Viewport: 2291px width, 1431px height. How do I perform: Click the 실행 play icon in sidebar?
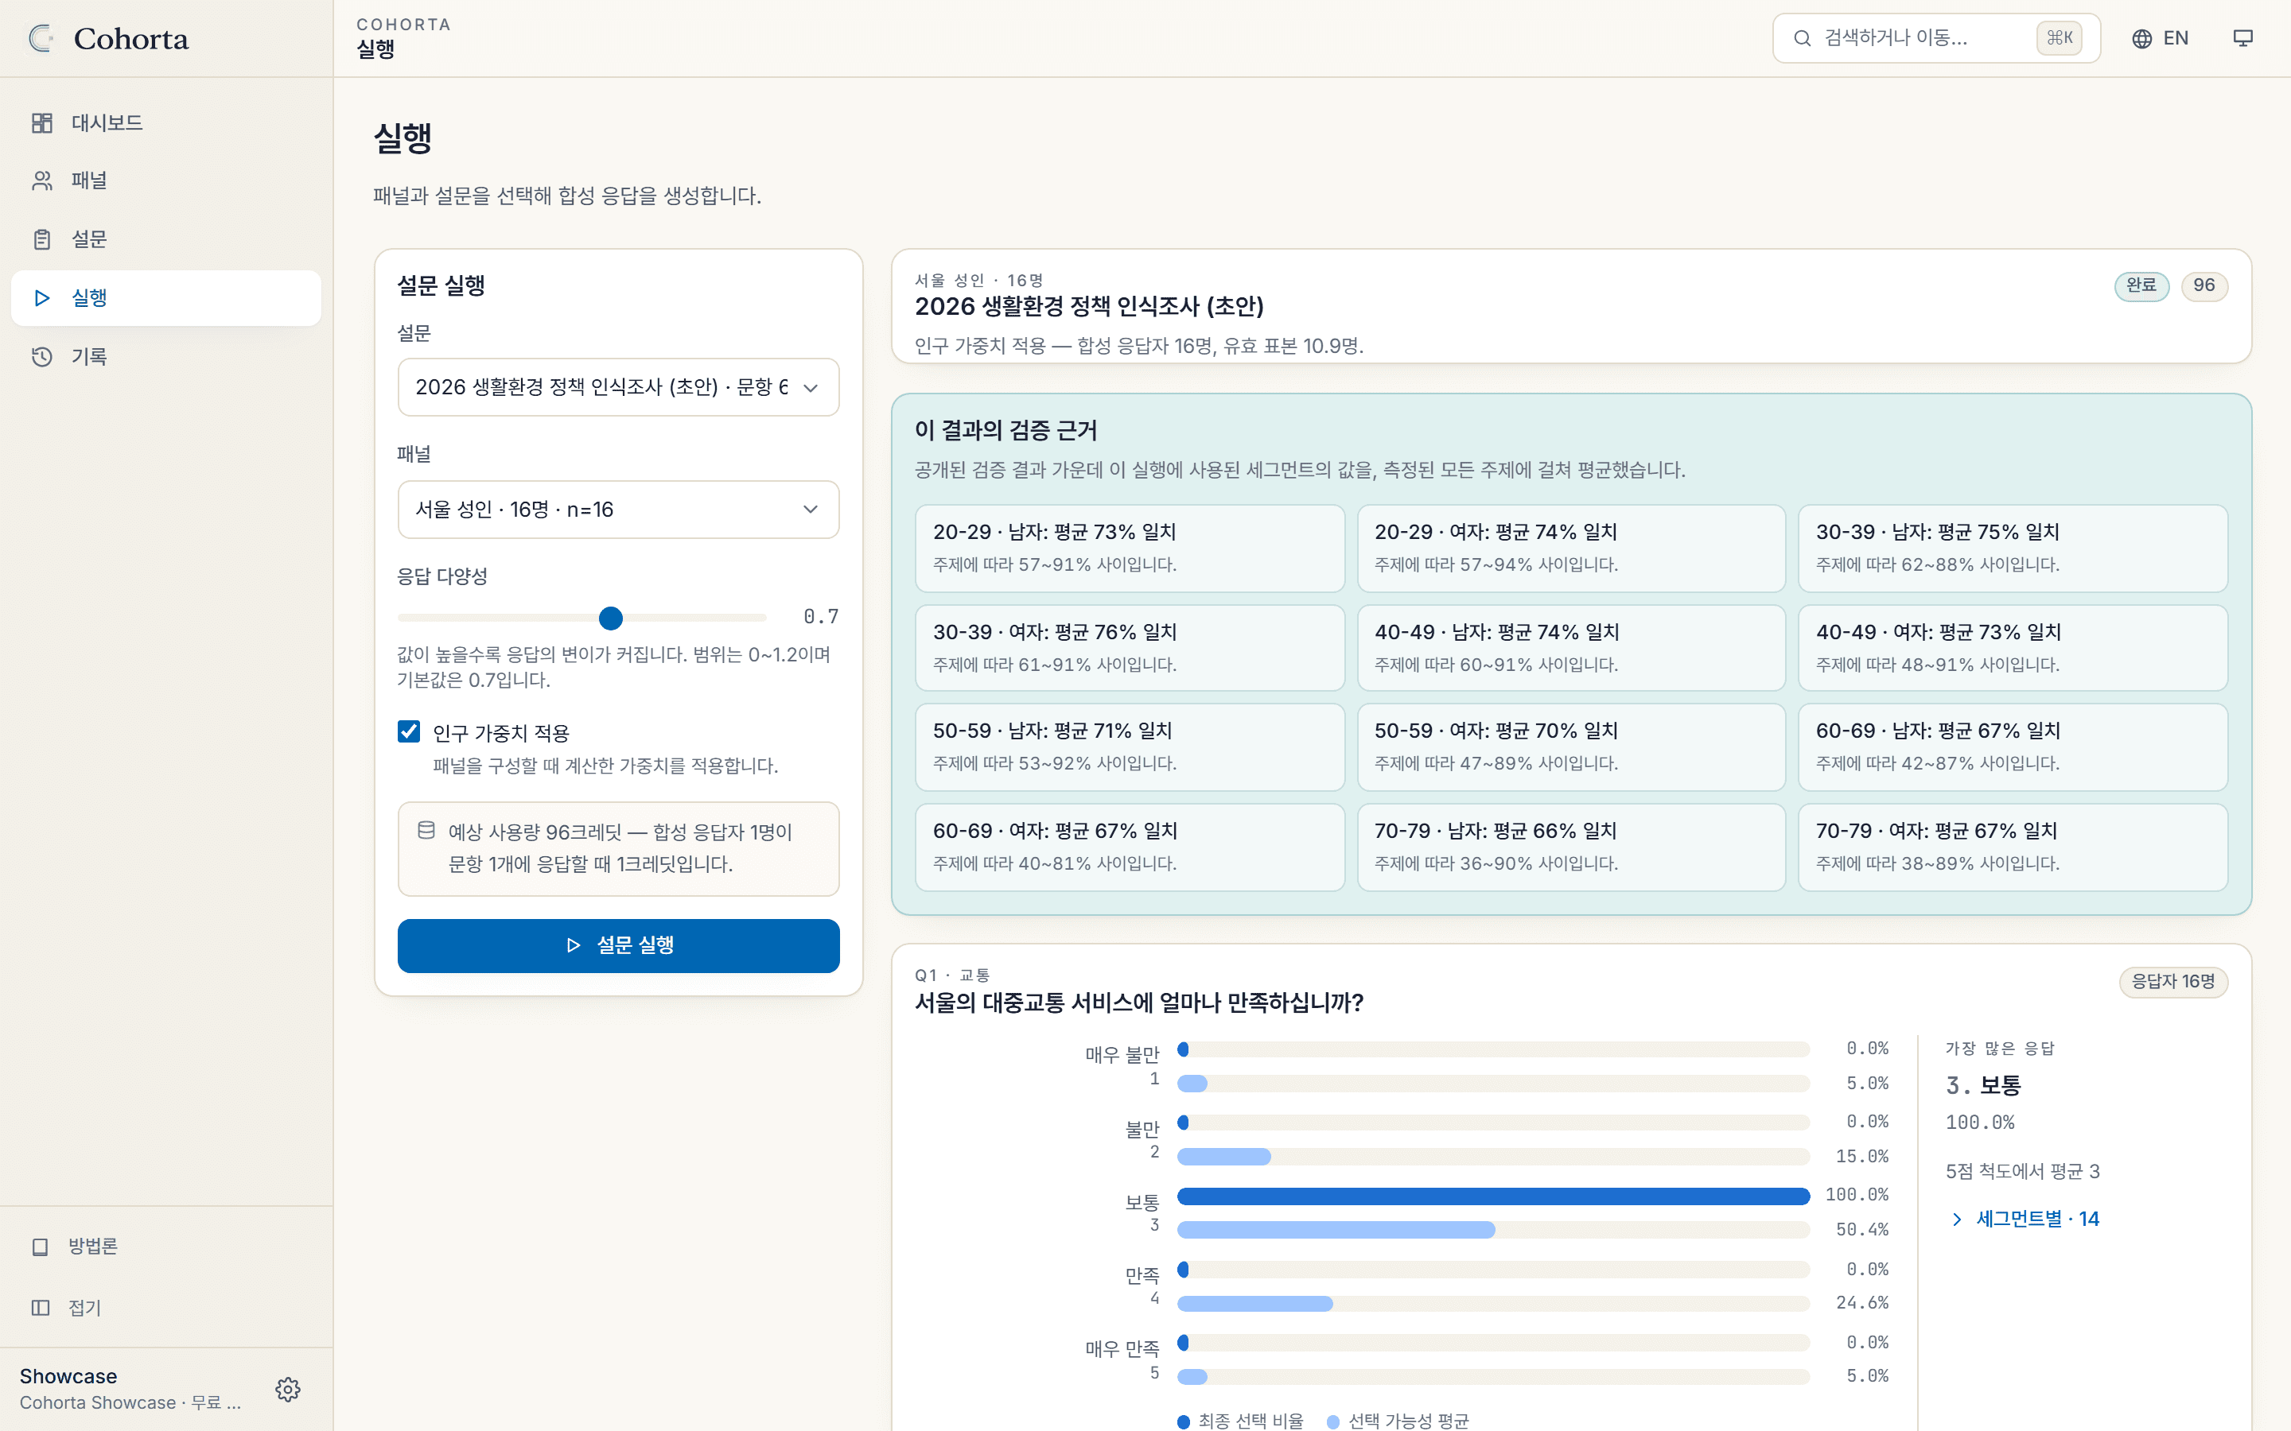tap(41, 298)
